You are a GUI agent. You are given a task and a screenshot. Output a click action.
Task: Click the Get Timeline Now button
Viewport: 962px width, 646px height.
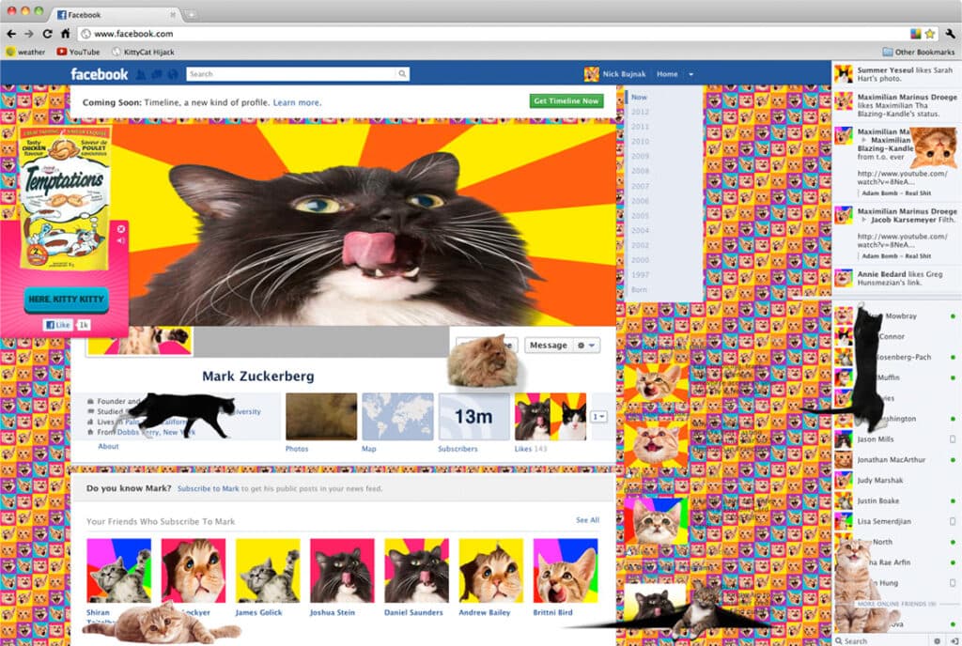point(566,101)
